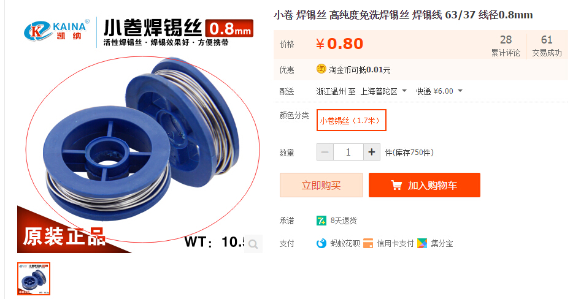Select the small product thumbnail below image
Image resolution: width=581 pixels, height=299 pixels.
(34, 279)
